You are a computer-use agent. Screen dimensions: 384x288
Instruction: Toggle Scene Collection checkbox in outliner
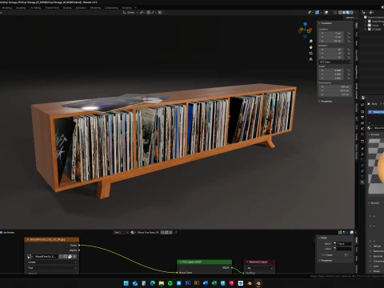pyautogui.click(x=366, y=17)
